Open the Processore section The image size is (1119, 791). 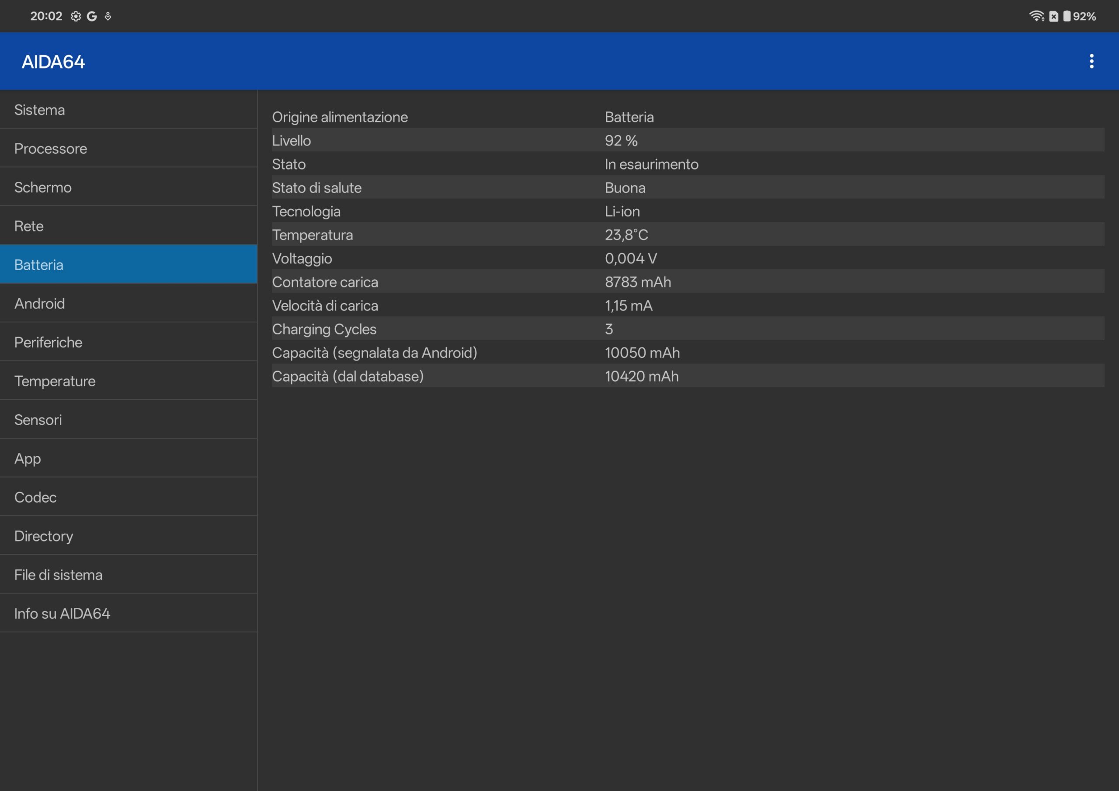[x=128, y=148]
